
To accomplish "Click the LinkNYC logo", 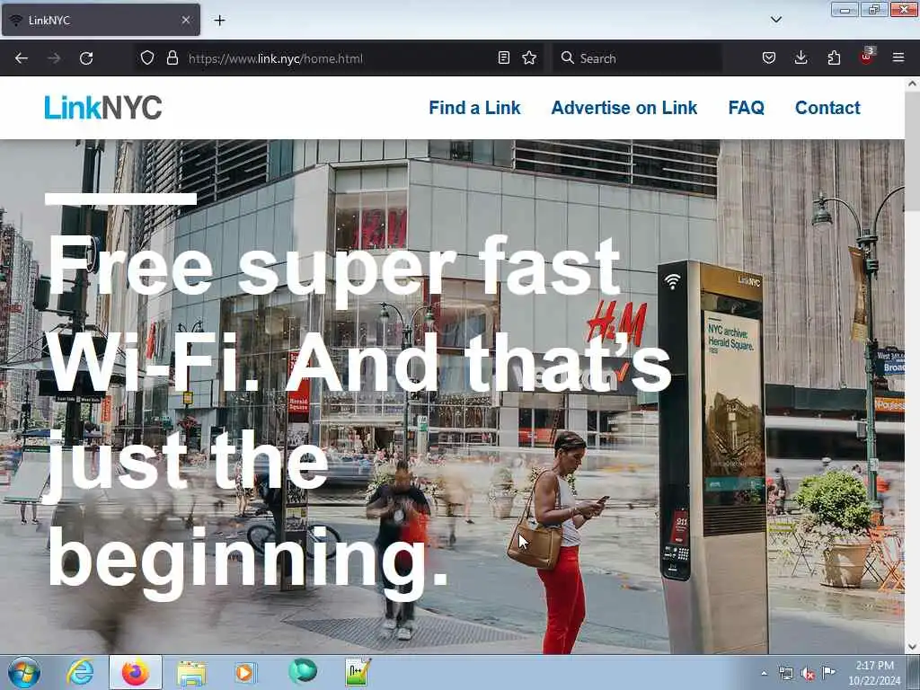I will click(x=103, y=108).
